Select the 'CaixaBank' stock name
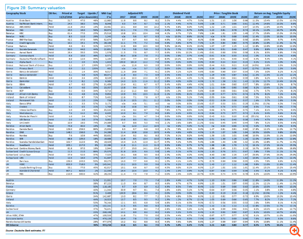 [x=25, y=87]
